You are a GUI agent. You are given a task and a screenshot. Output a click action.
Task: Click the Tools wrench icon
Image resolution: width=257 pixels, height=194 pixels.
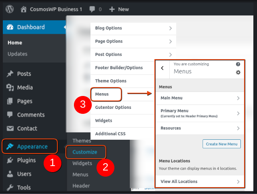pyautogui.click(x=10, y=188)
